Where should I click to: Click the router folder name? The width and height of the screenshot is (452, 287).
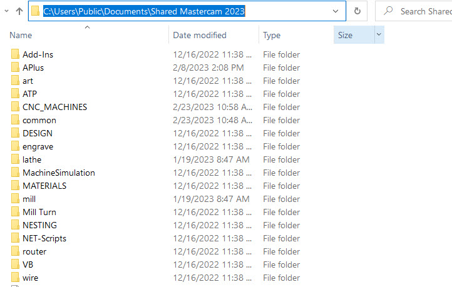click(x=34, y=251)
